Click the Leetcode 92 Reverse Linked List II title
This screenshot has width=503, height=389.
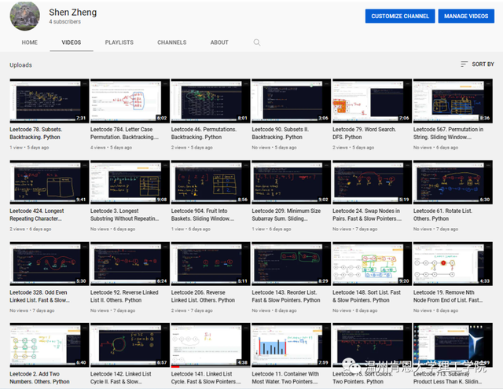pos(124,296)
